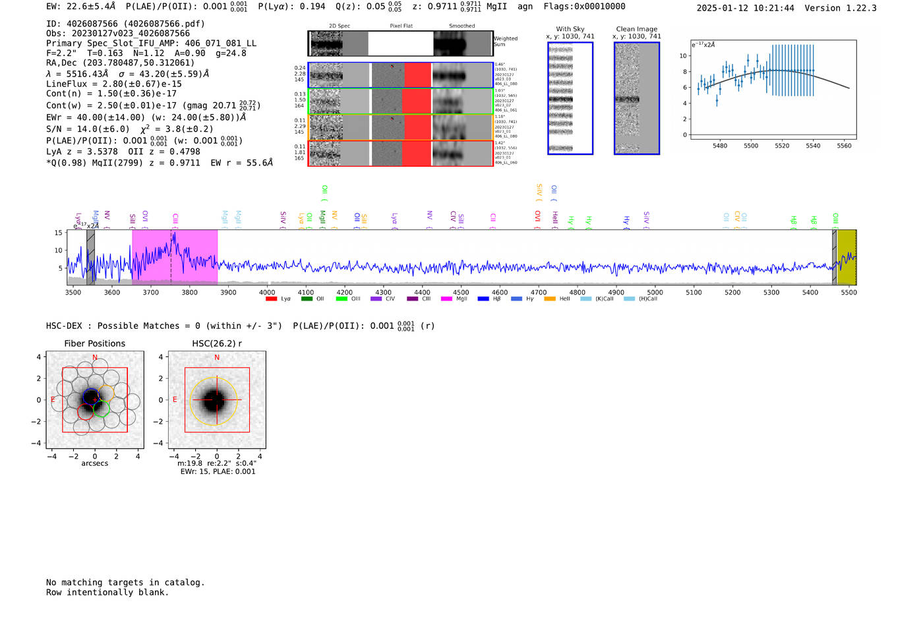The height and width of the screenshot is (628, 923).
Task: Click the 'arcsecs' axis label
Action: point(95,464)
